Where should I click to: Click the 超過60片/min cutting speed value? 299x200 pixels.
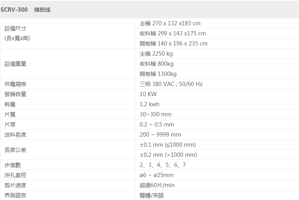point(157,185)
